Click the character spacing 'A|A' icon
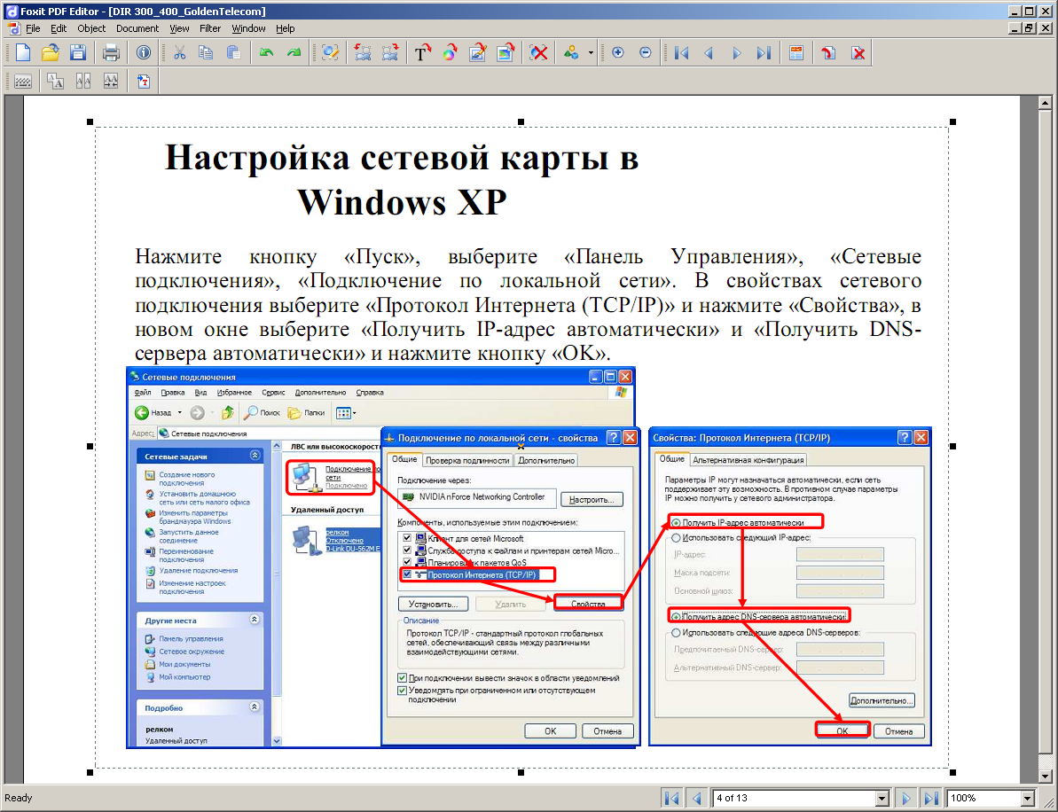 click(x=83, y=82)
